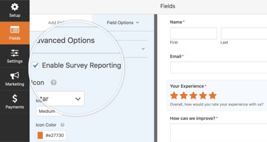This screenshot has width=267, height=142.
Task: Open the Setup gear icon
Action: coord(15,7)
